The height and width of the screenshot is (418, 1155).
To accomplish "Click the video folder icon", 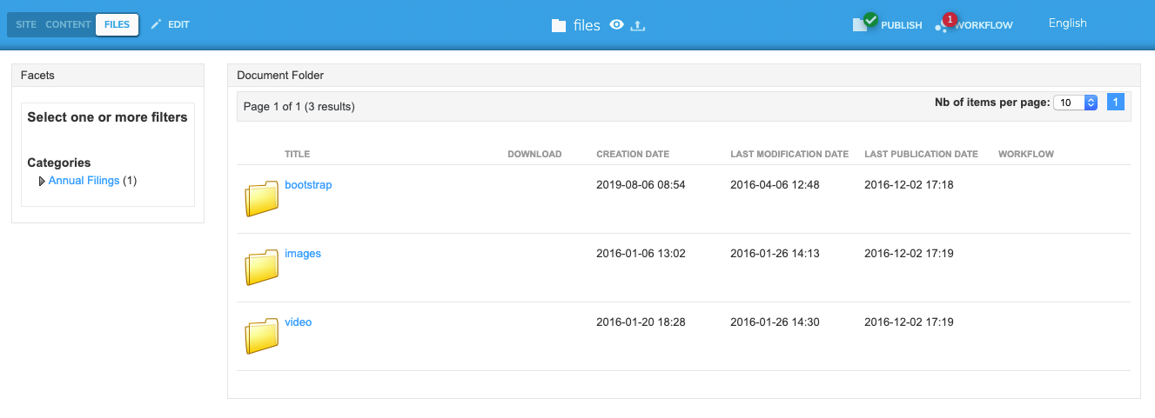I will click(261, 336).
